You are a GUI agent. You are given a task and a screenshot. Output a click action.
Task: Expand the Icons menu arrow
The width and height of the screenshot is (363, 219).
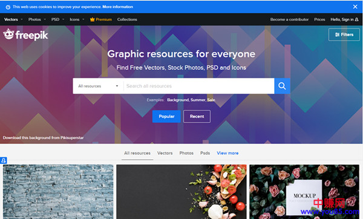[x=83, y=19]
